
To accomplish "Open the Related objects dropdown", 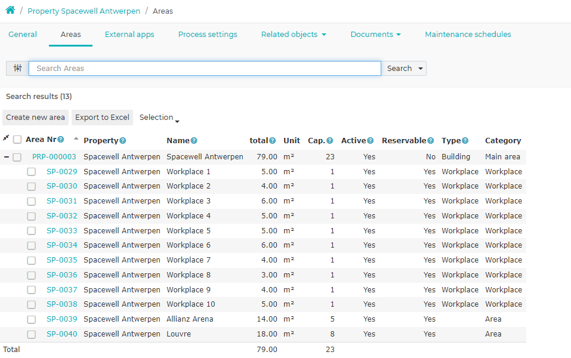I will (x=294, y=34).
